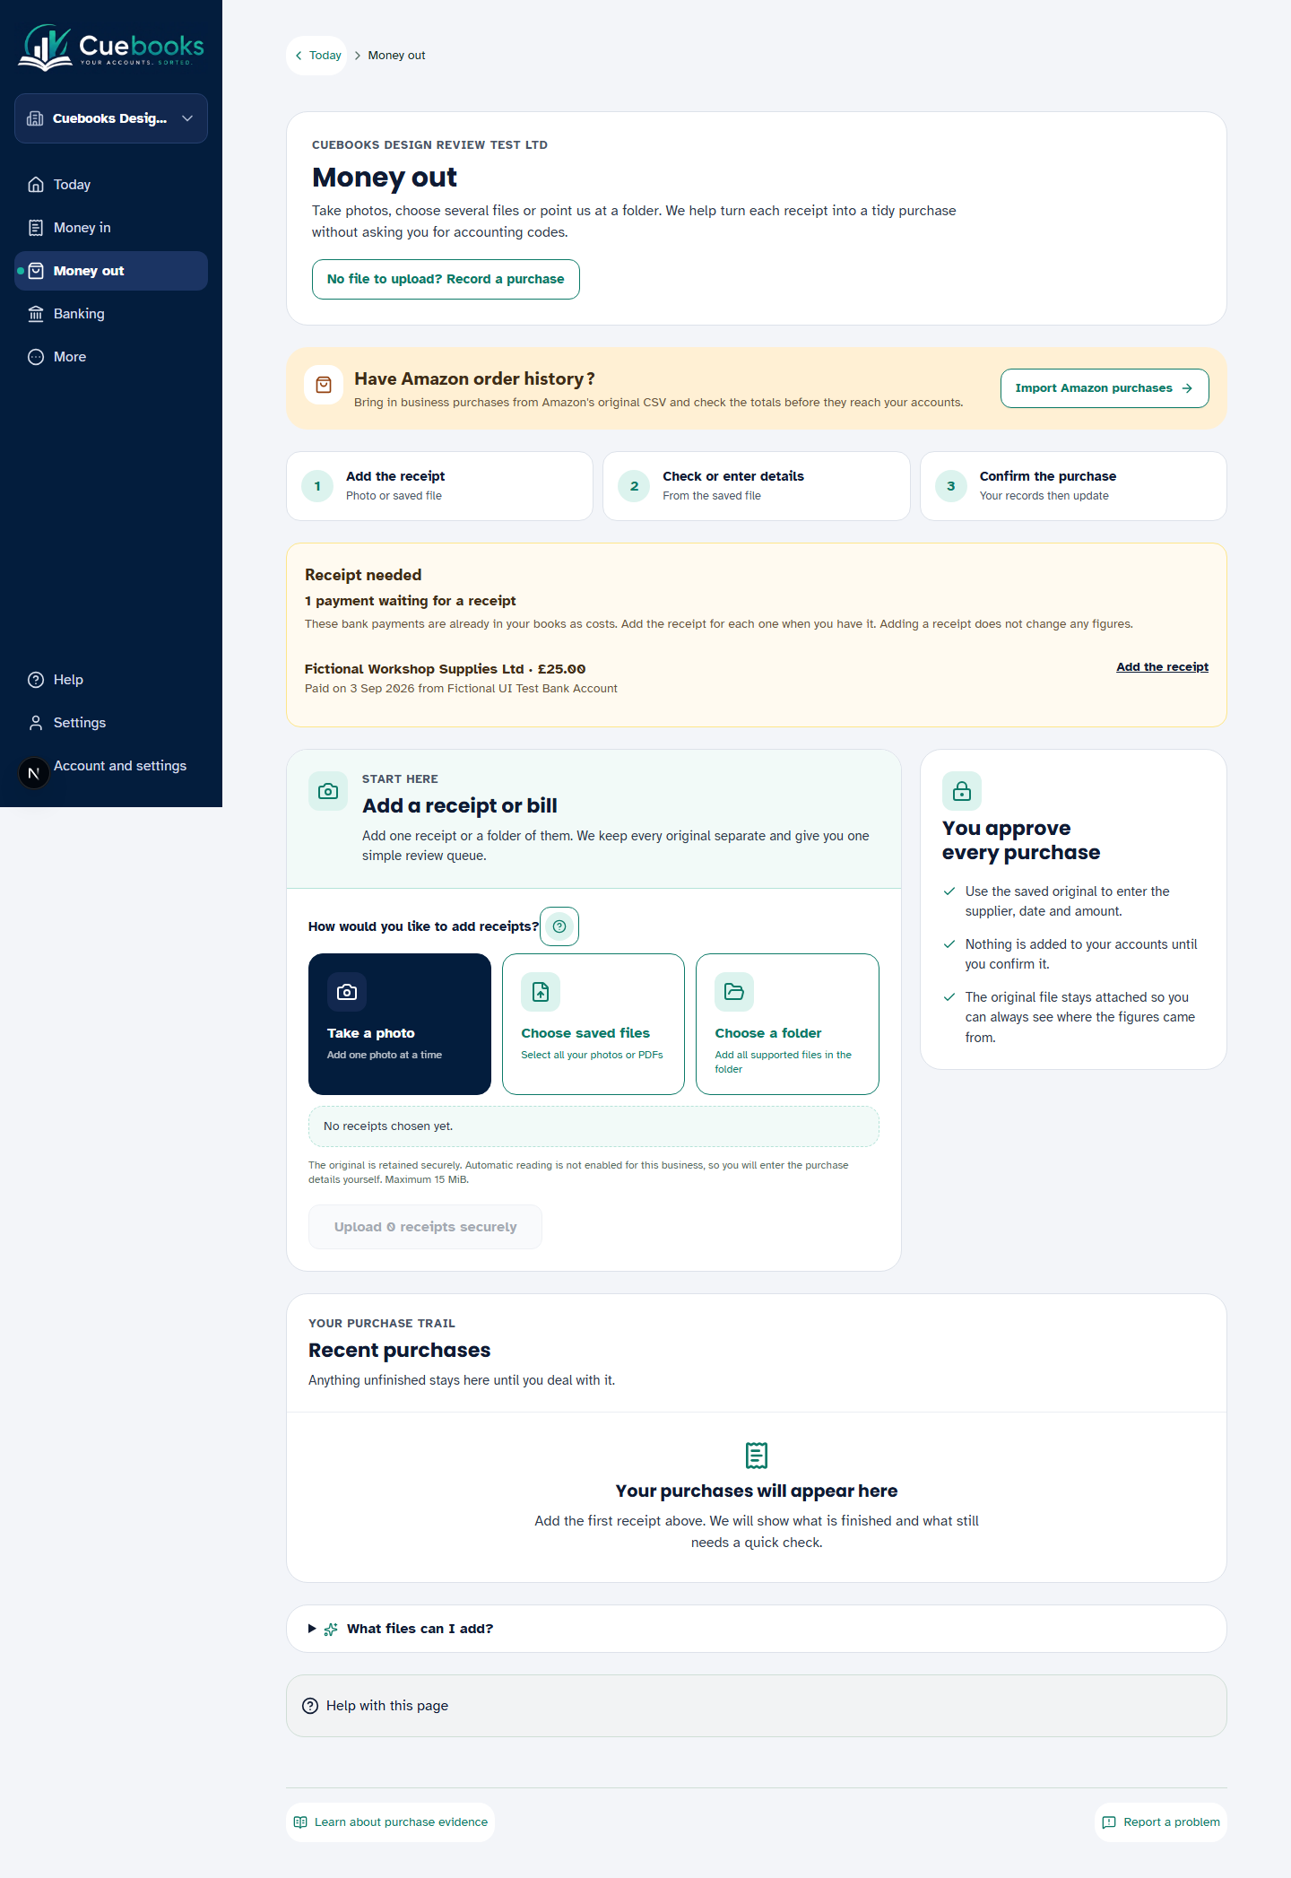Click No file to upload? Record a purchase
The image size is (1291, 1878).
446,279
